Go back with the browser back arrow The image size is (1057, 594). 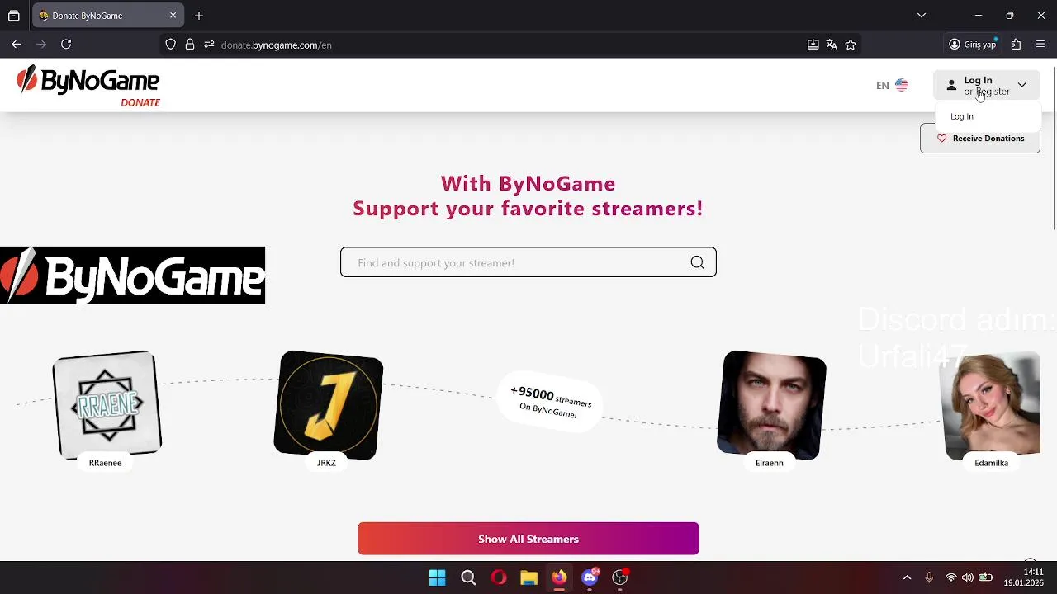pos(17,45)
